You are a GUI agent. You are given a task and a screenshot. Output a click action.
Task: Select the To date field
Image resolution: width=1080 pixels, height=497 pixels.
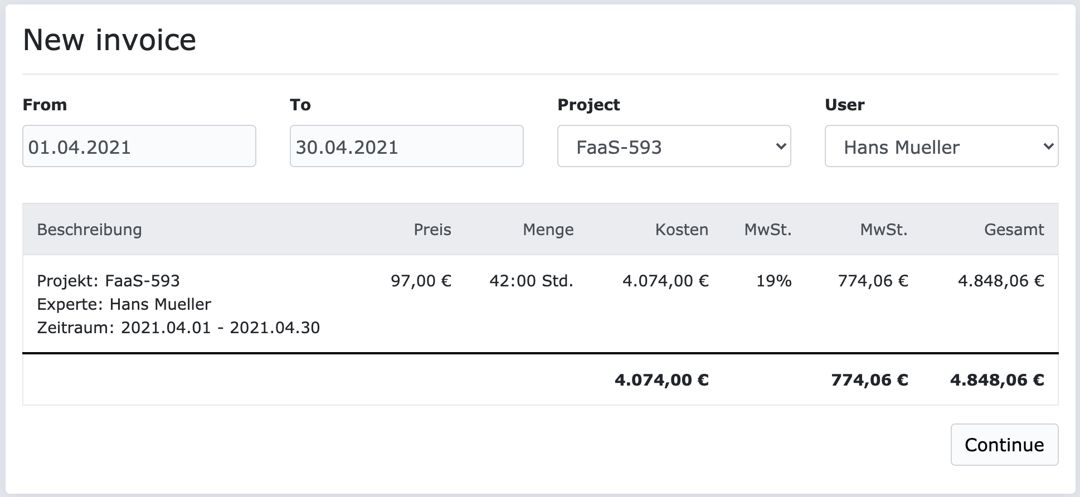click(406, 146)
